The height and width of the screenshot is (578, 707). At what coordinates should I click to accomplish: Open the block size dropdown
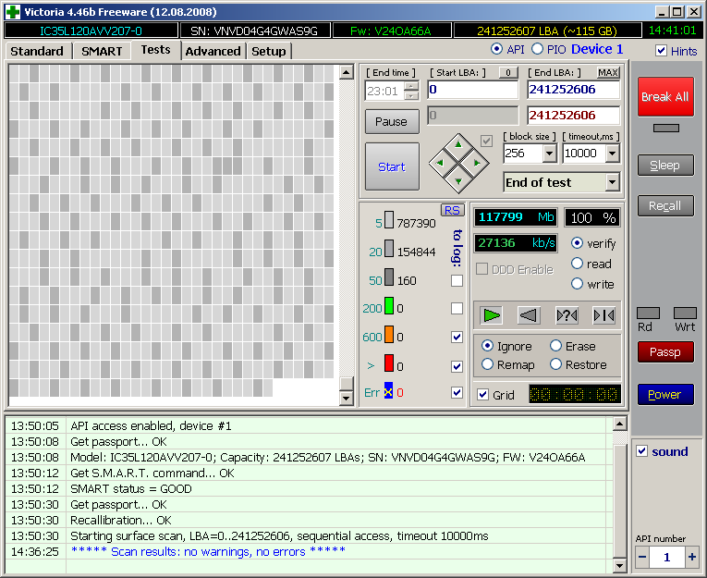click(549, 154)
